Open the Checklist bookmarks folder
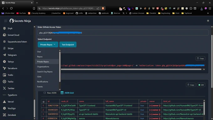 (151, 13)
